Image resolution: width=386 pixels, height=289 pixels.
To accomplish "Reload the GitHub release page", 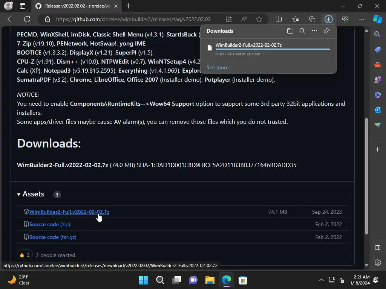I will pyautogui.click(x=27, y=19).
